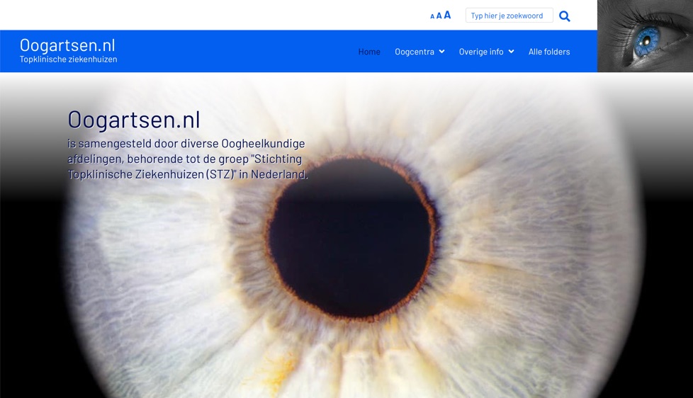Click the Oogartsen.nl hero heading
Viewport: 693px width, 398px height.
click(134, 120)
